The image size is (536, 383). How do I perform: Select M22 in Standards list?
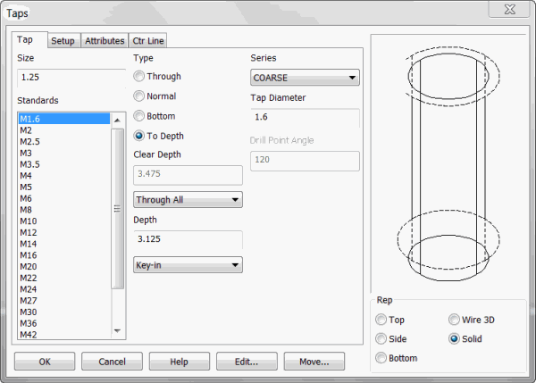pos(64,278)
